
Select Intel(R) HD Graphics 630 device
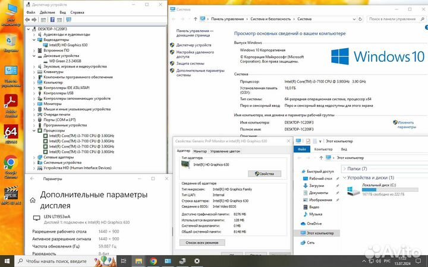click(68, 45)
